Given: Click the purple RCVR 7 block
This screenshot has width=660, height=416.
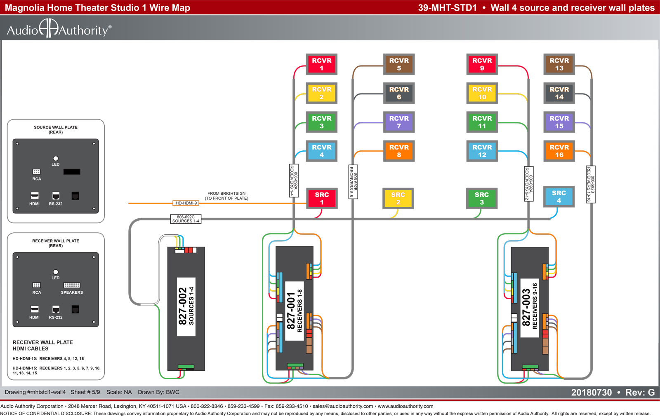Looking at the screenshot, I should tap(399, 122).
